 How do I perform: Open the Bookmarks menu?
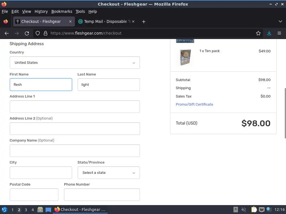pyautogui.click(x=62, y=11)
